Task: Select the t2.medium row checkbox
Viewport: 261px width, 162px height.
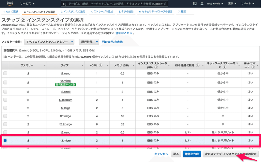Action: point(5,100)
